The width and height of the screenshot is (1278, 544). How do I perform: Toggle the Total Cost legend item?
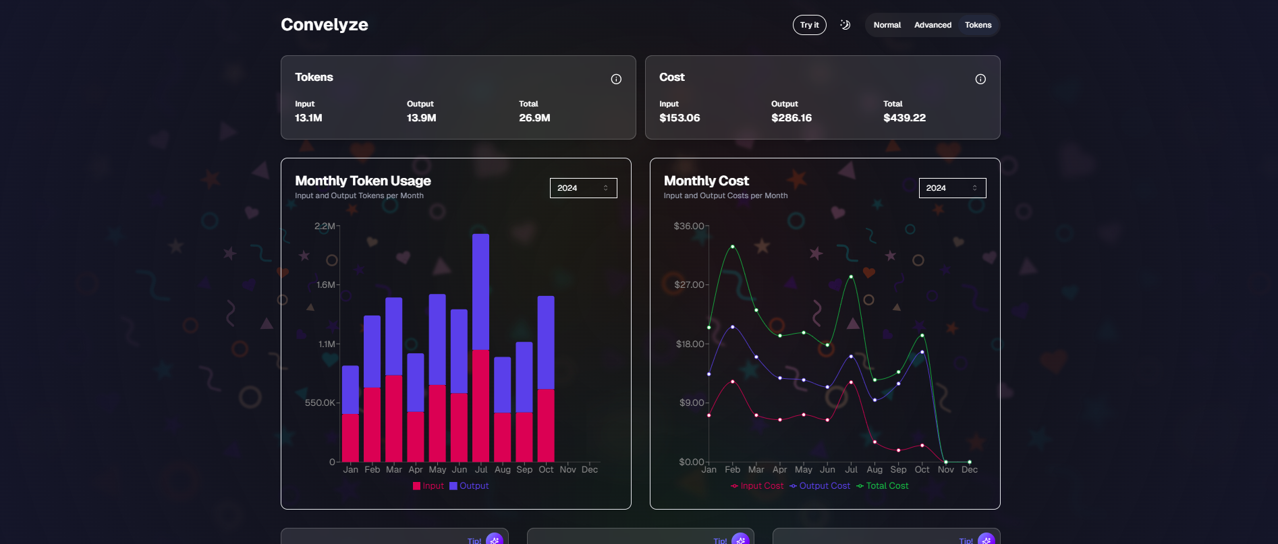coord(883,486)
